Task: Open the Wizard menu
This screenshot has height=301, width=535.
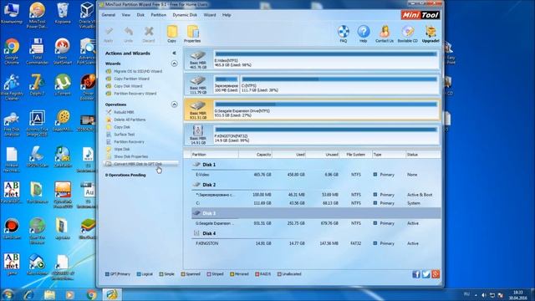Action: [x=210, y=15]
